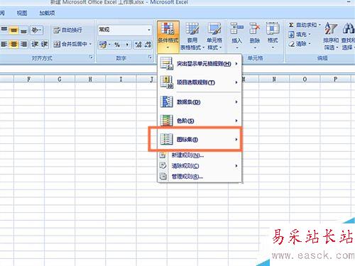Viewport: 355px width, 266px height.
Task: Switch to the View (视图) ribbon tab
Action: pos(22,13)
